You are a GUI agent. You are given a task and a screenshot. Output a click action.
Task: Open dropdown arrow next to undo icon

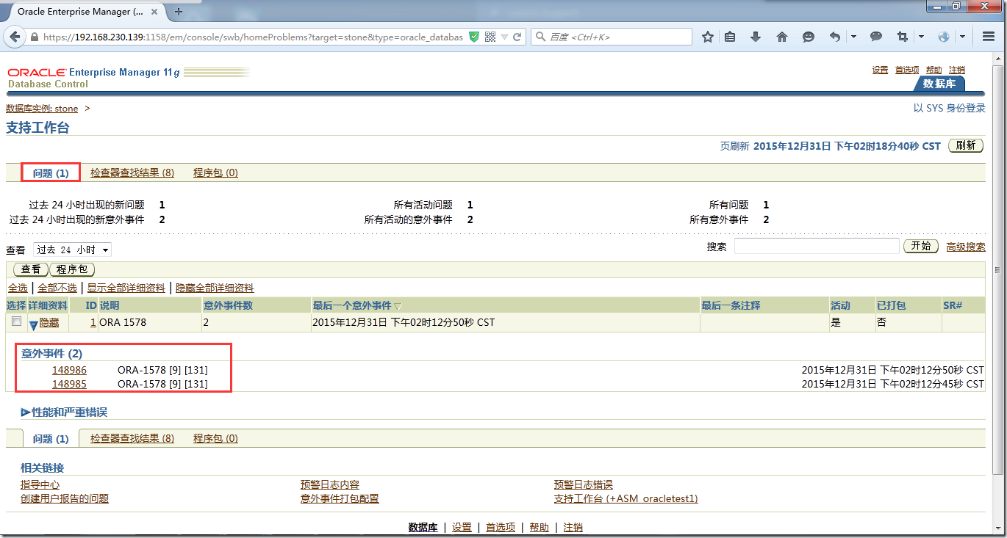click(x=854, y=37)
